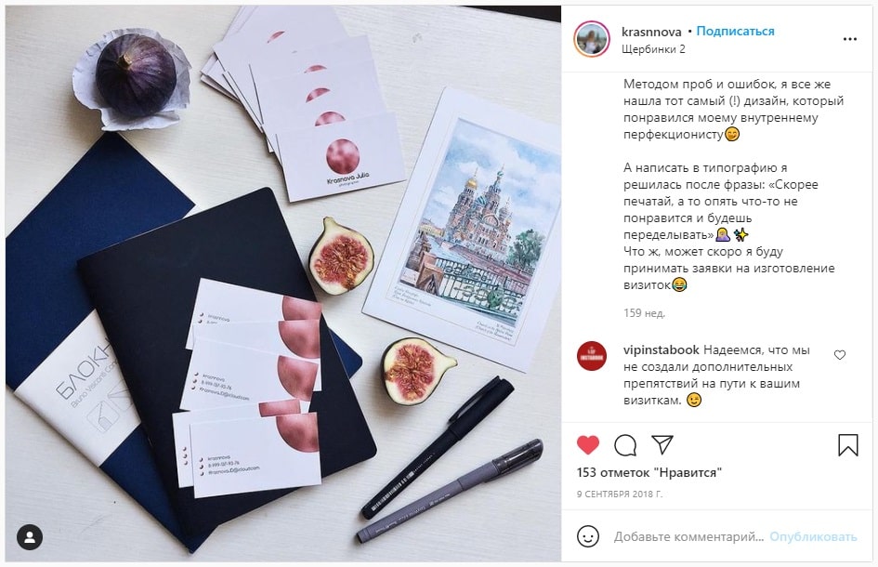Open the 9 сентября 2018 date link

620,494
